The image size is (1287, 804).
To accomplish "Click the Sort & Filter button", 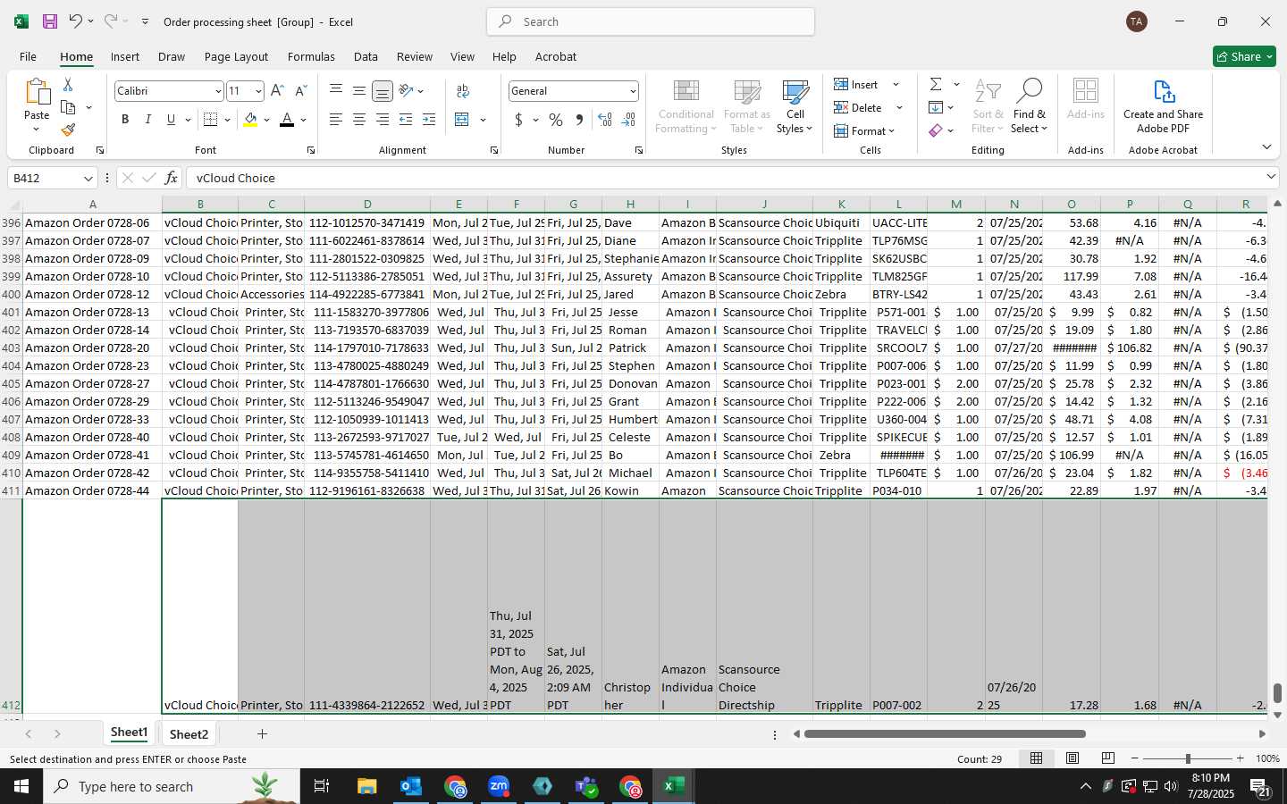I will pos(988,106).
